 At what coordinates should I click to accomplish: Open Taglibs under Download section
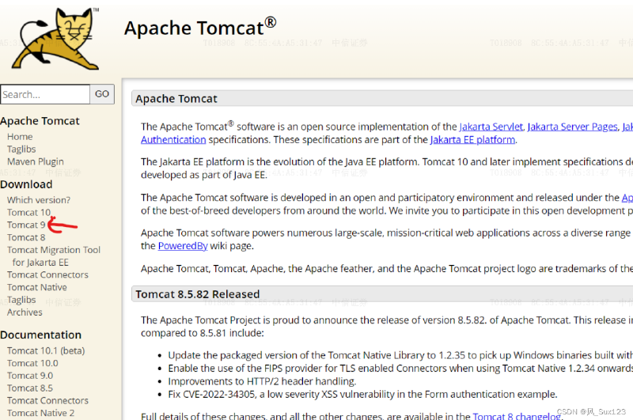(x=21, y=301)
